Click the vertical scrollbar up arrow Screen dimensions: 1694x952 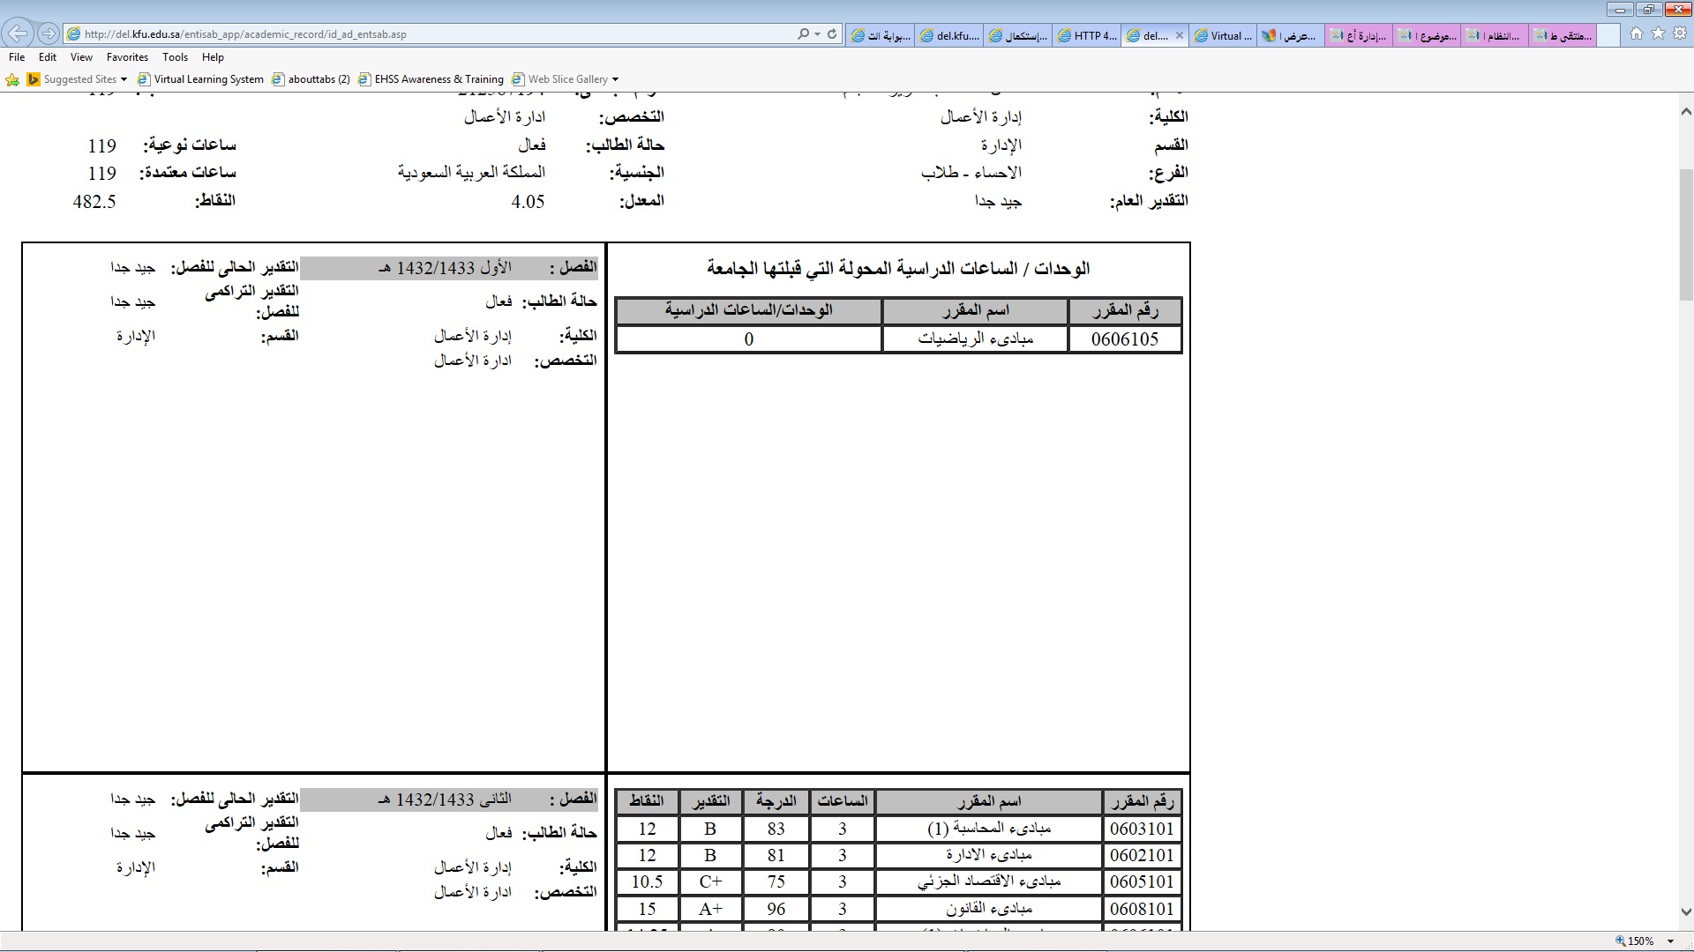1685,112
